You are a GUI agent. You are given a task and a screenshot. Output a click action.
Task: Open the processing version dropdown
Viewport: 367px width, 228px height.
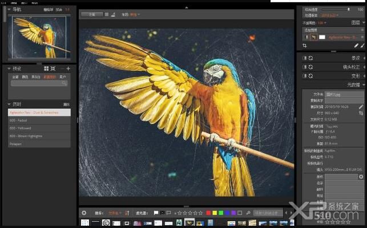[x=329, y=15]
